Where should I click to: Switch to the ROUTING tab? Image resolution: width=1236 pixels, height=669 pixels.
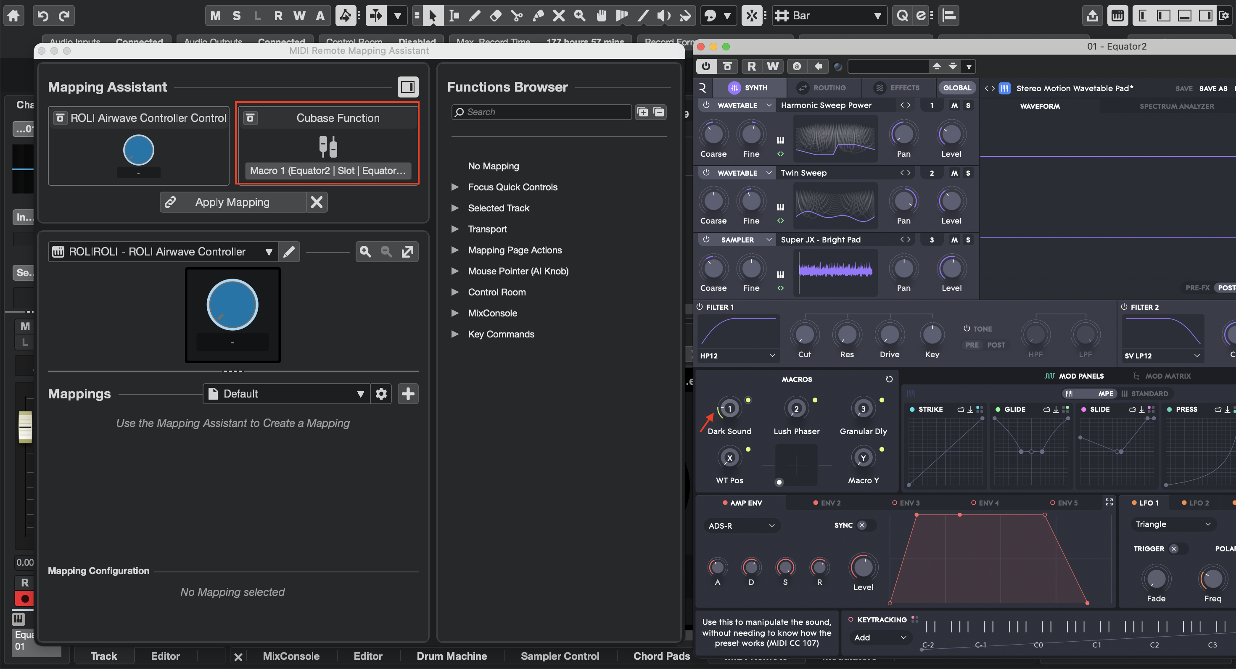point(822,88)
